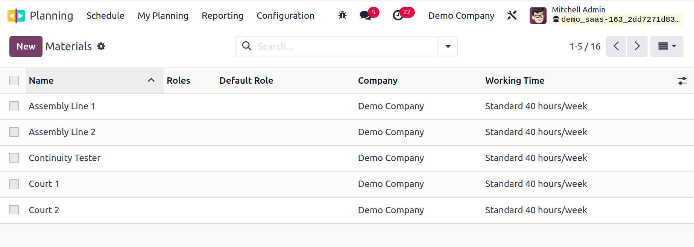Click Standard 40 hours/week in Assembly Line 2 row
The width and height of the screenshot is (694, 247).
pos(536,132)
